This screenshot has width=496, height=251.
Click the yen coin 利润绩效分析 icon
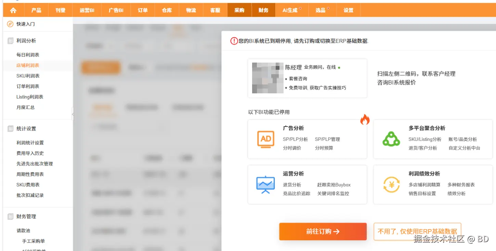(x=391, y=185)
